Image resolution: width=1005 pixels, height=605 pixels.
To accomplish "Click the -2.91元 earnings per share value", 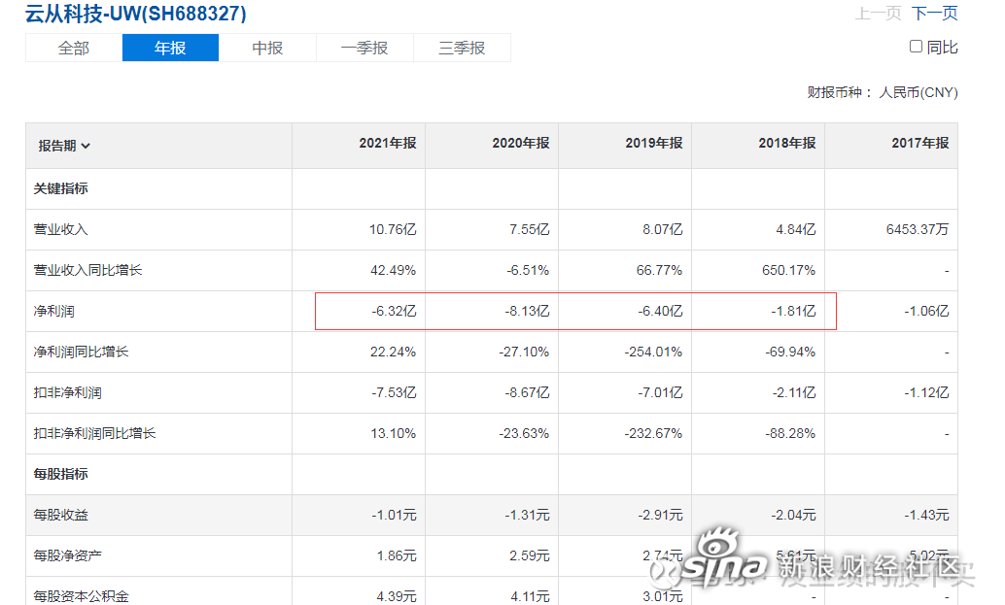I will point(661,515).
